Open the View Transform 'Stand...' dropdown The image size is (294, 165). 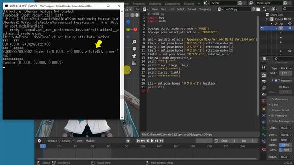pyautogui.click(x=286, y=135)
